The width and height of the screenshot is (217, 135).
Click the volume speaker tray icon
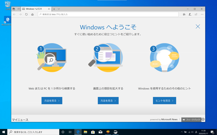193,132
